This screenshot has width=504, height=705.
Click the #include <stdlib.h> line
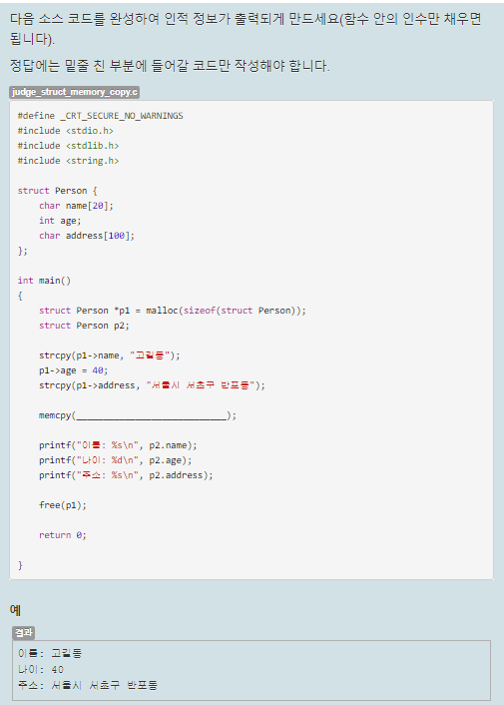(68, 146)
